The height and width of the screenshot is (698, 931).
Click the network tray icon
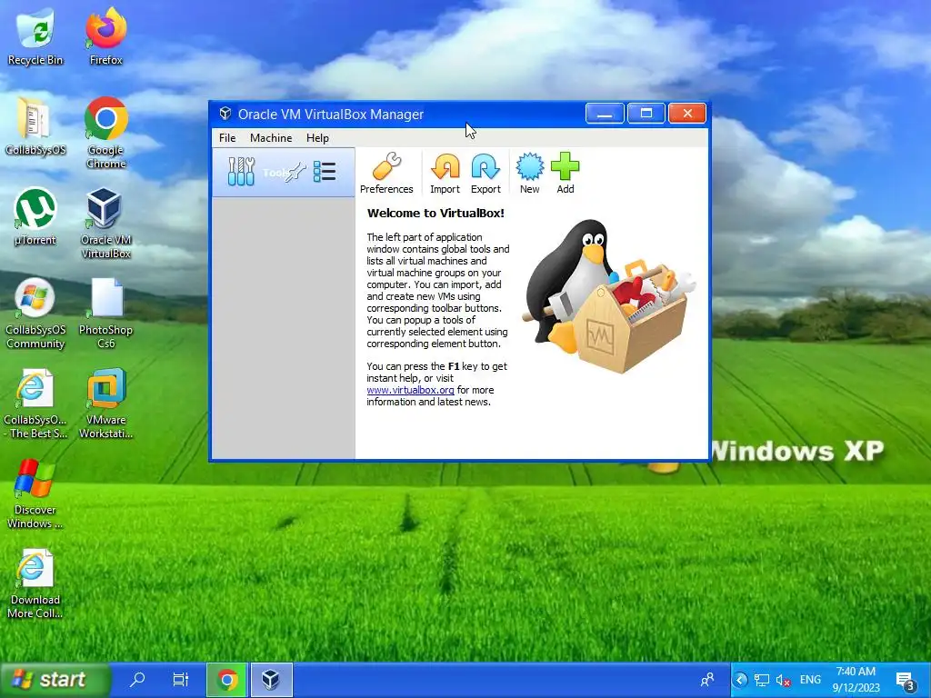[761, 680]
